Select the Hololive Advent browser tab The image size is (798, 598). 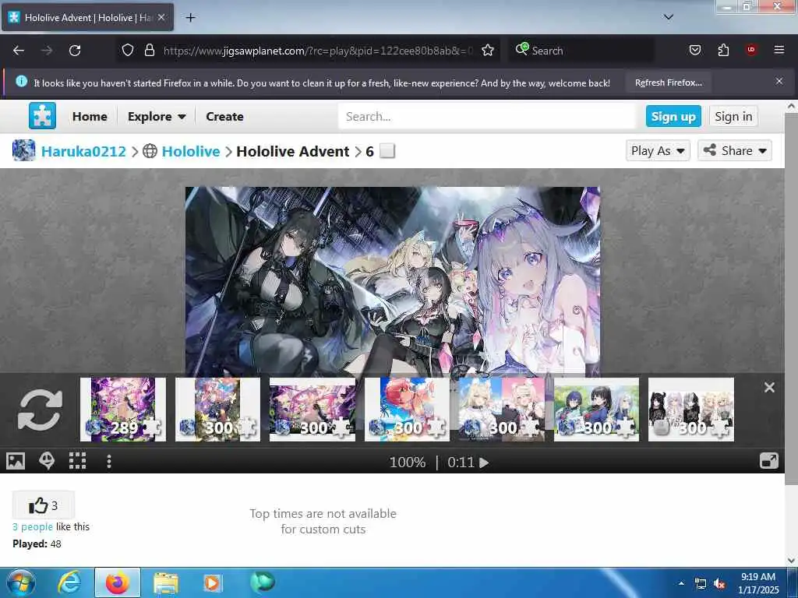[x=87, y=17]
